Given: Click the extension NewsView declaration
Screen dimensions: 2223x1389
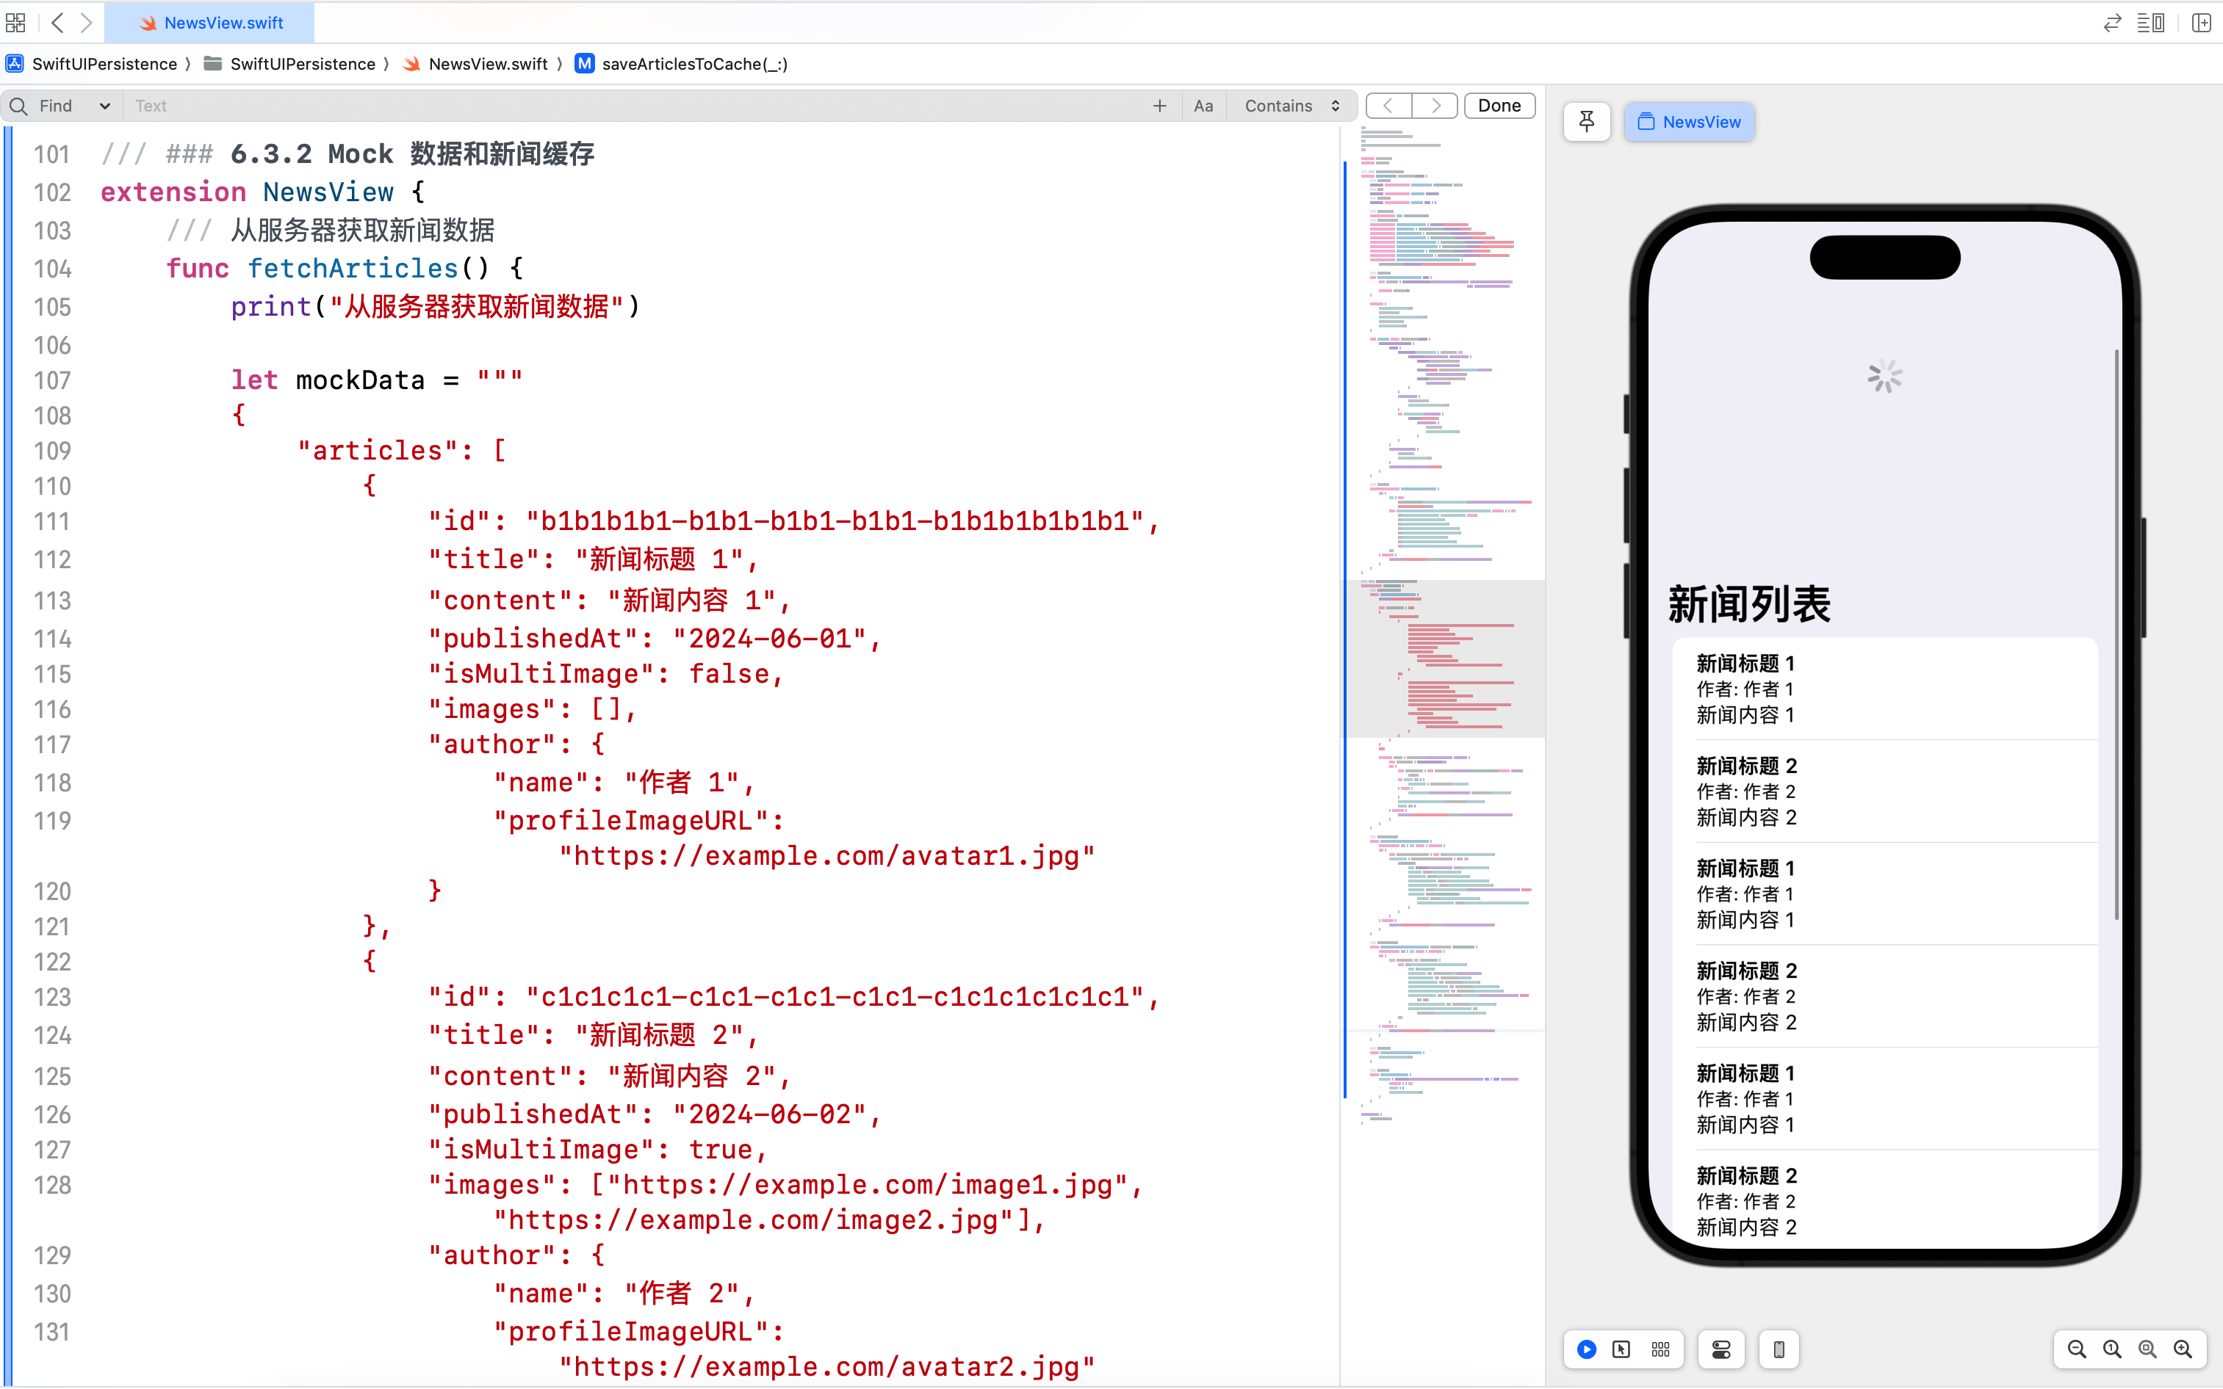Looking at the screenshot, I should 263,192.
